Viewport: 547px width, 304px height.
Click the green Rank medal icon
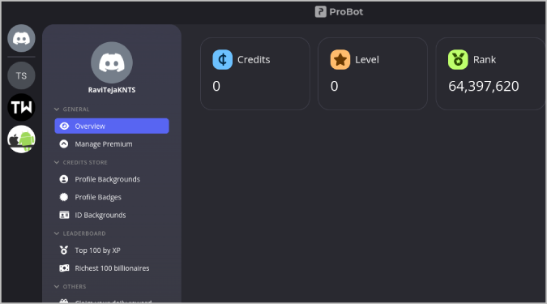(x=458, y=60)
